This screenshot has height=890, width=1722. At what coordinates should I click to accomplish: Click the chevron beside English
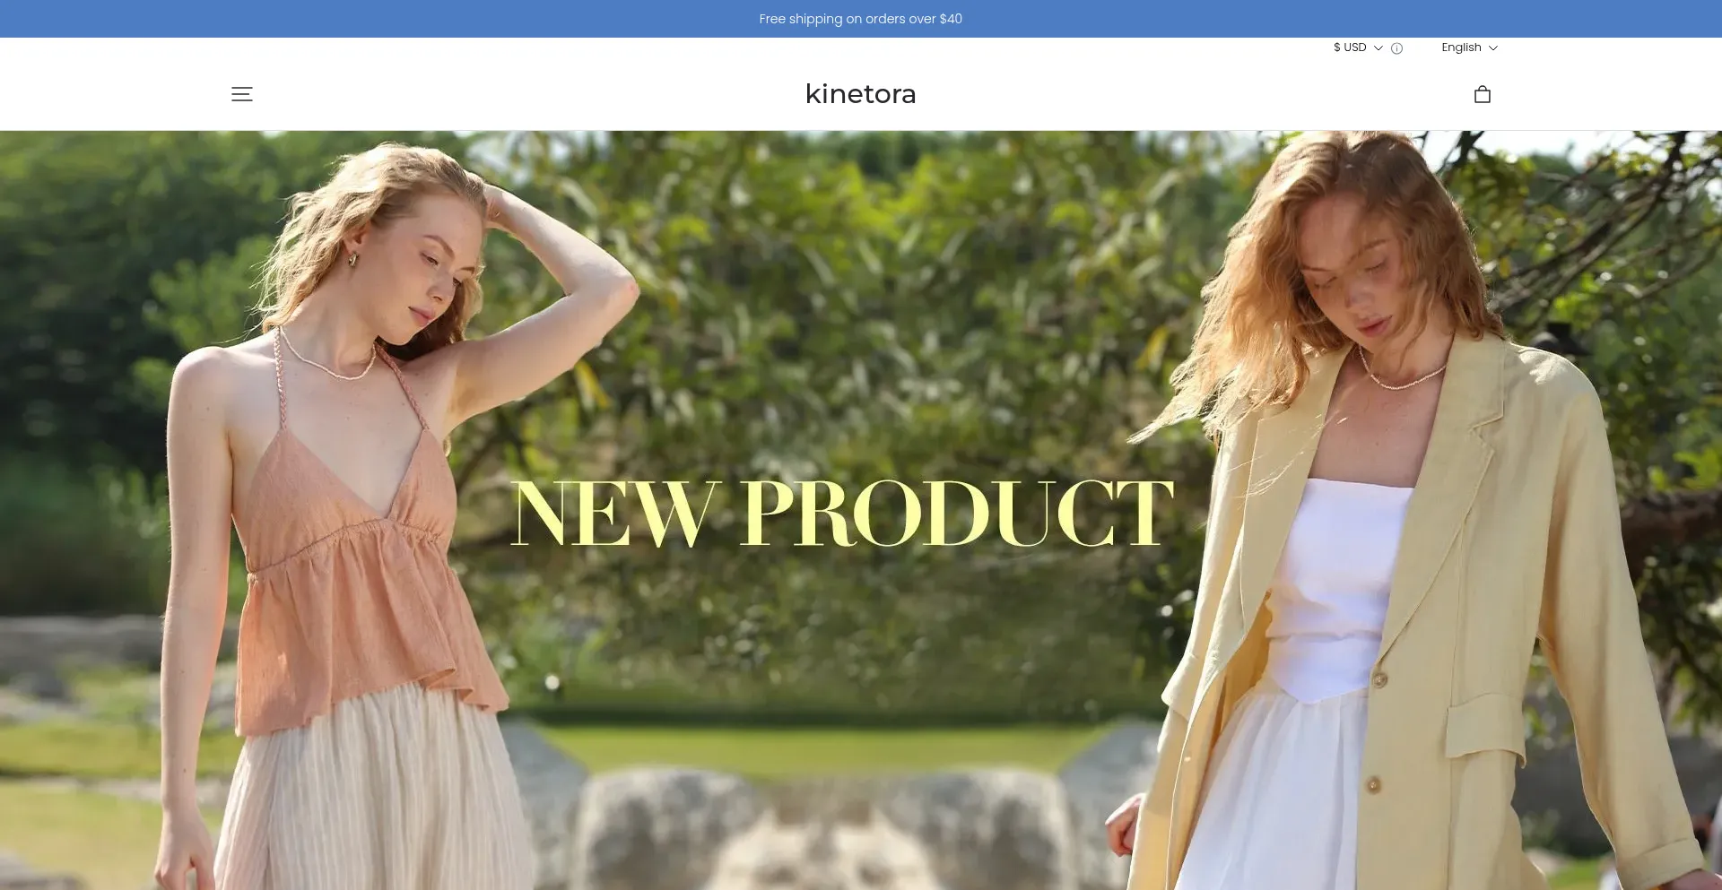coord(1493,48)
